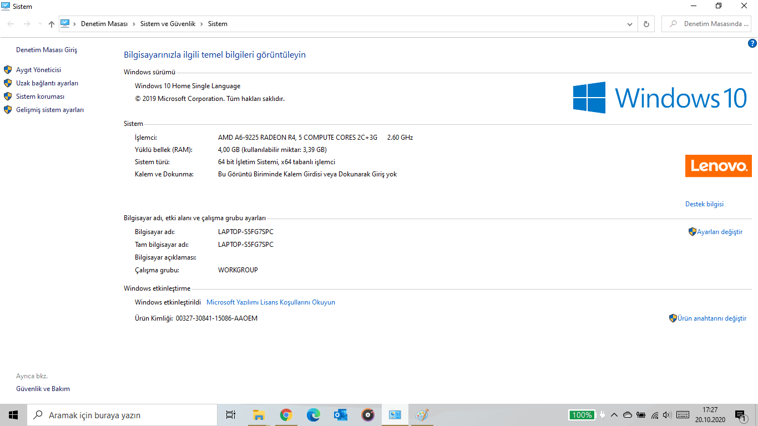Screen dimensions: 758x426
Task: Click the Destek bilgisi link
Action: pos(704,204)
